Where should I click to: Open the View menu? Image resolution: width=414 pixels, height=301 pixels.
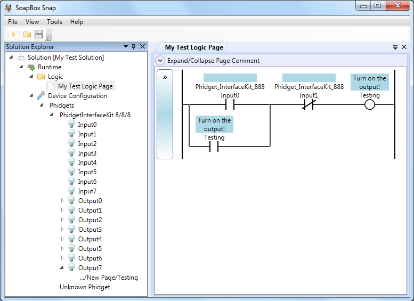pyautogui.click(x=32, y=22)
